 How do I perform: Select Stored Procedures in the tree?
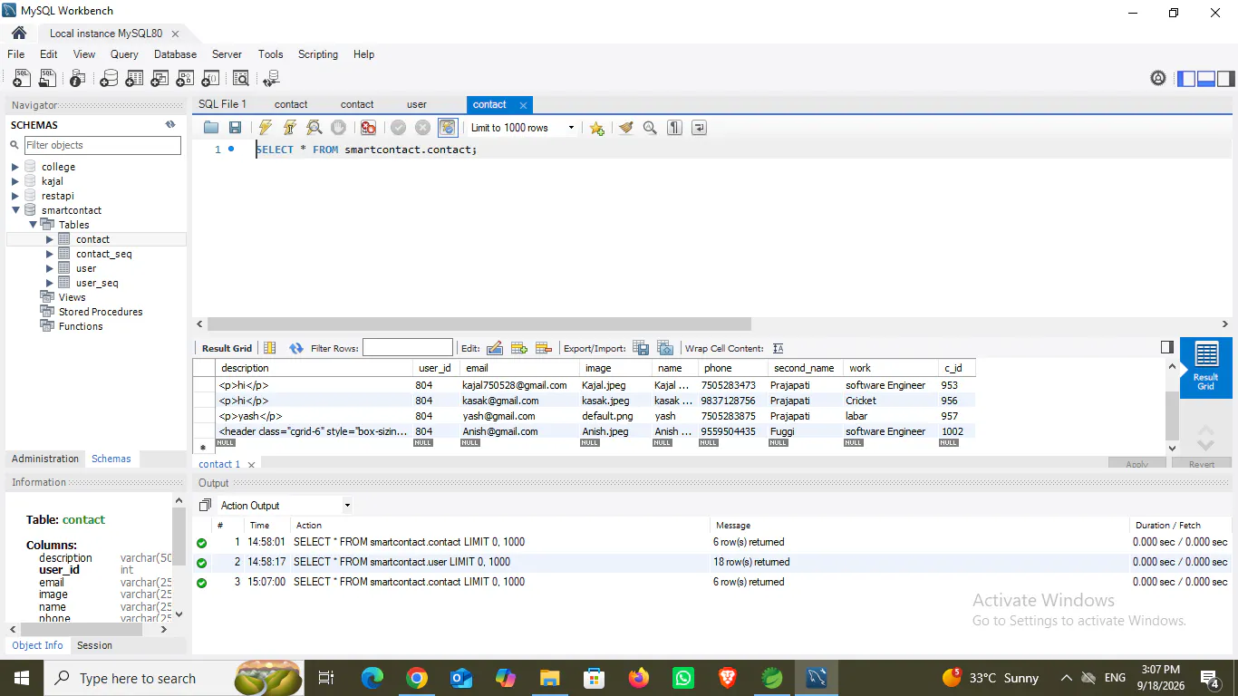(x=101, y=312)
